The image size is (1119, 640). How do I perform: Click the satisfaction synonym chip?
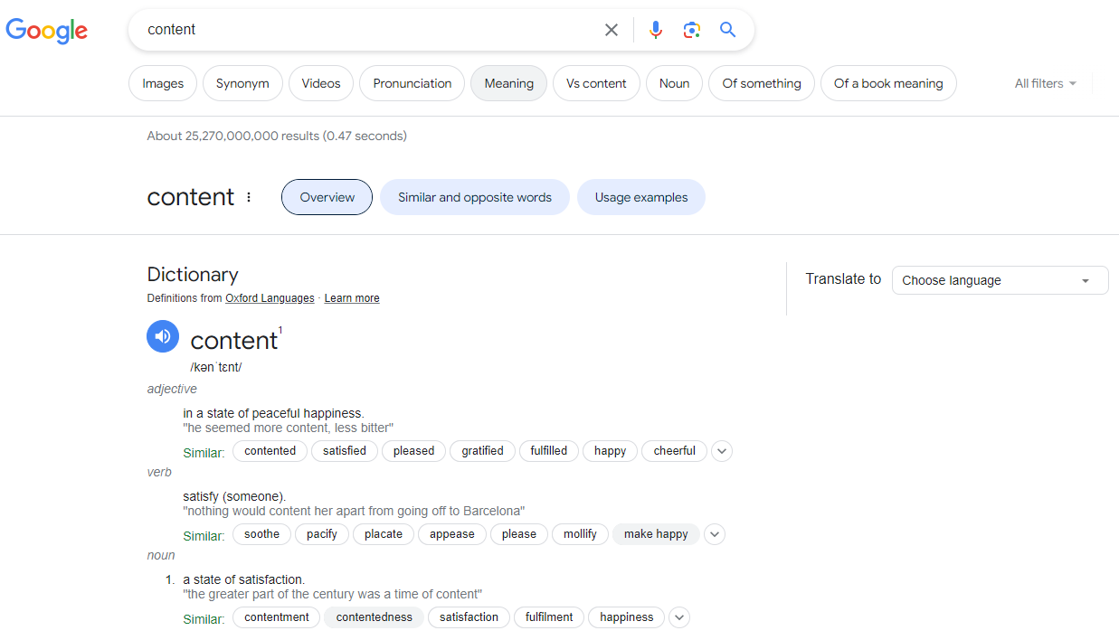(x=469, y=617)
